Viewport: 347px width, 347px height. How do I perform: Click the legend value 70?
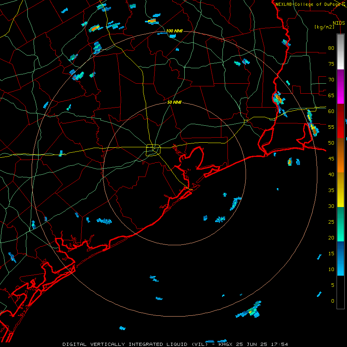(x=331, y=80)
